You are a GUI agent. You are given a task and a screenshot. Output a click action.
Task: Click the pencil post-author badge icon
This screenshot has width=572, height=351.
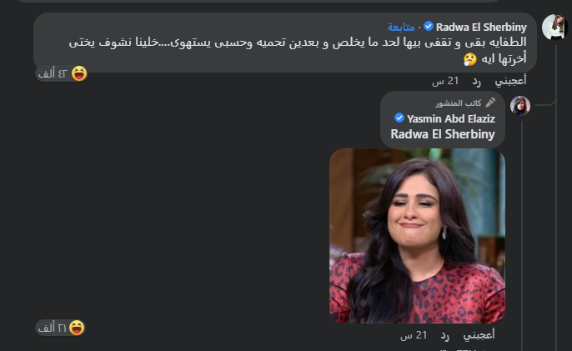pos(490,103)
